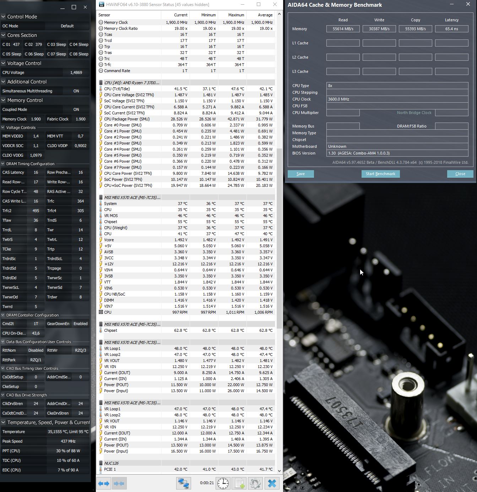Image resolution: width=477 pixels, height=492 pixels.
Task: Open the network monitors icon in HWiNFO toolbar
Action: [x=184, y=483]
